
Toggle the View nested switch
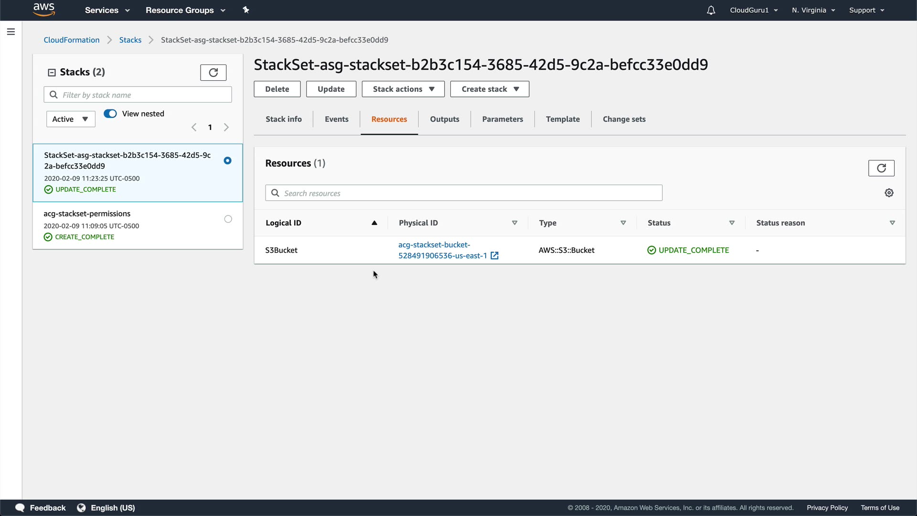pos(110,114)
